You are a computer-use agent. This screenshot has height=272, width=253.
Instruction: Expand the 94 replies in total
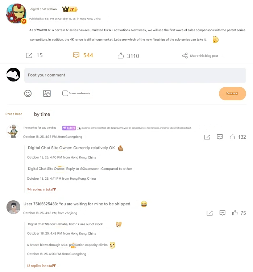[41, 189]
